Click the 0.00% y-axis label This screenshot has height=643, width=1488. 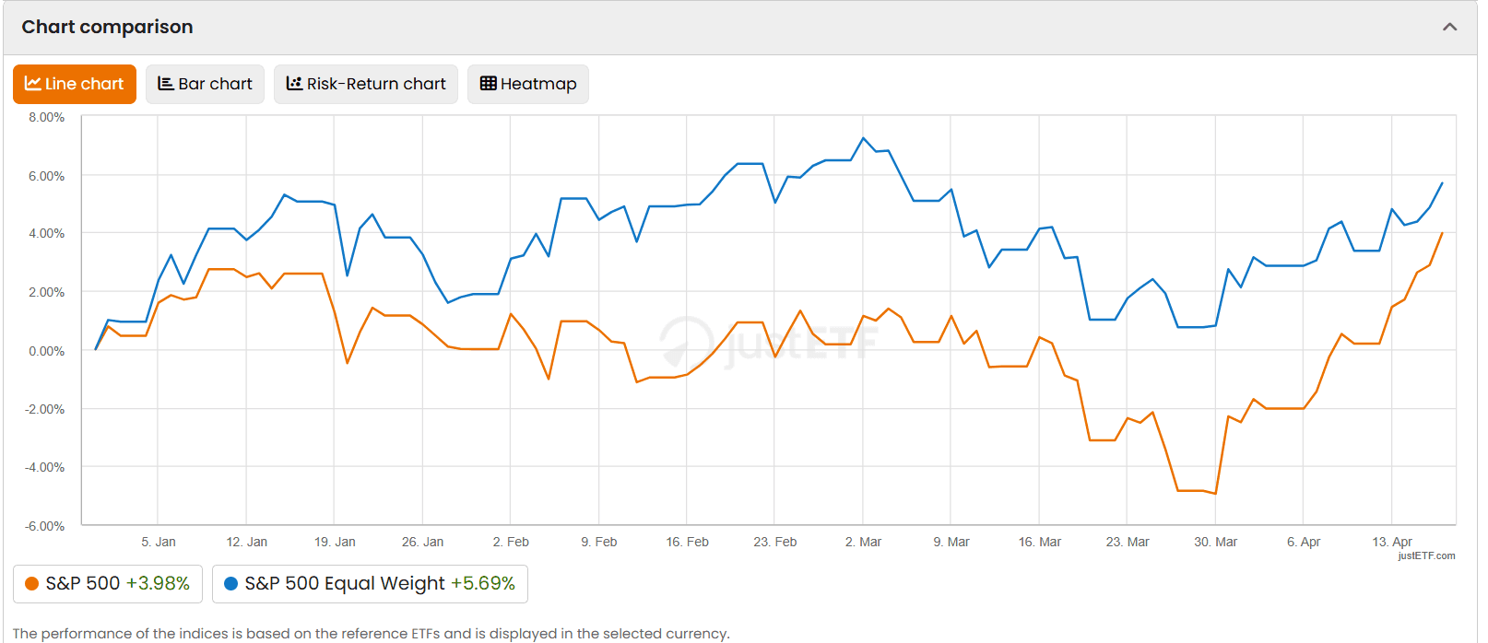coord(46,351)
